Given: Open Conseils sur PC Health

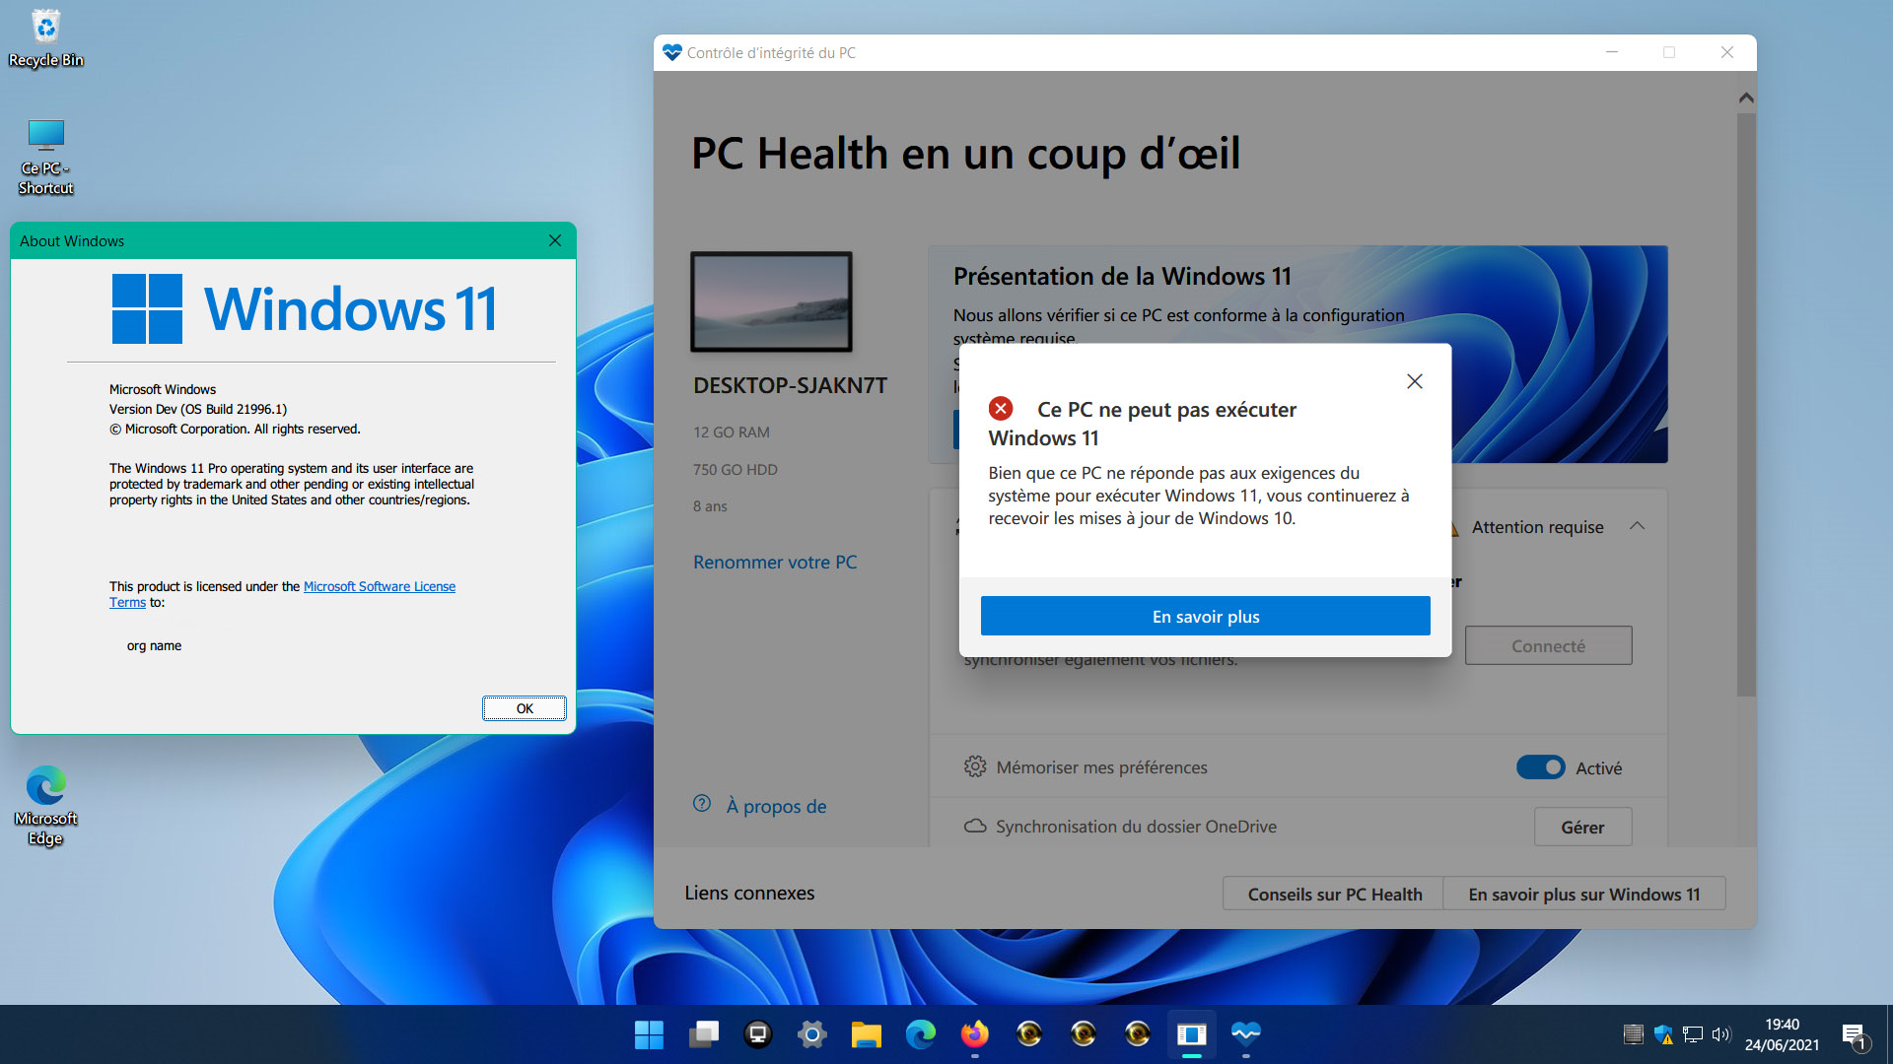Looking at the screenshot, I should [x=1334, y=894].
